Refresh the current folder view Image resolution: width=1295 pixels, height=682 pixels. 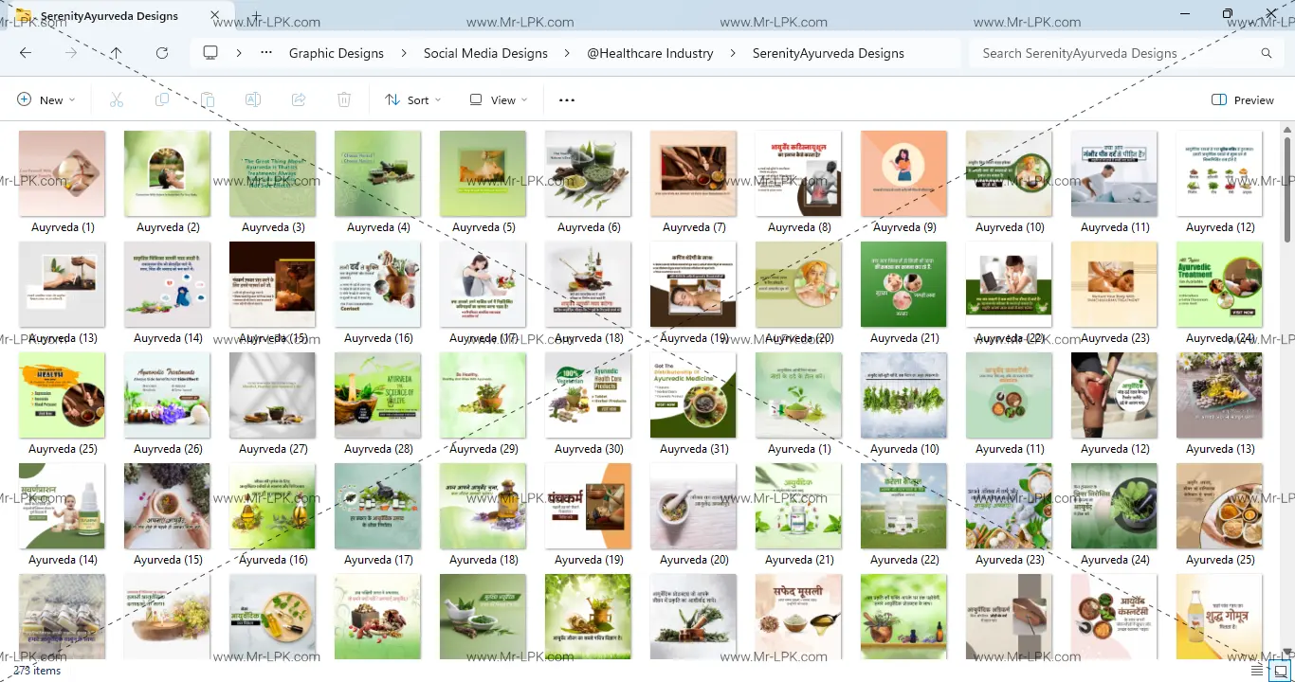(162, 53)
